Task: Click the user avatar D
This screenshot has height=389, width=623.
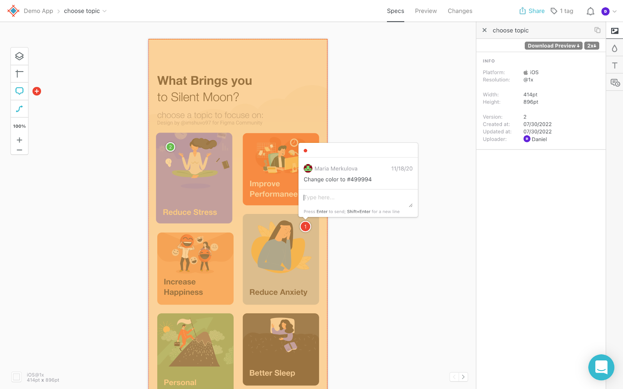Action: point(605,11)
